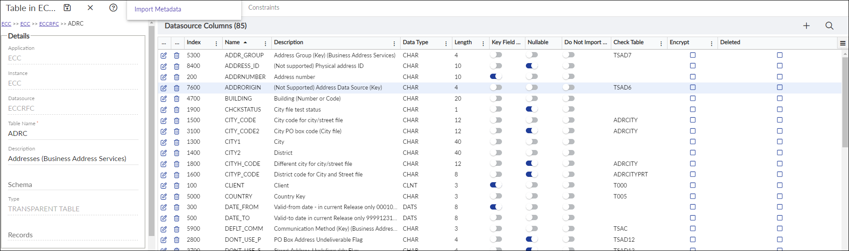Open the Check Table column options menu

pyautogui.click(x=661, y=44)
